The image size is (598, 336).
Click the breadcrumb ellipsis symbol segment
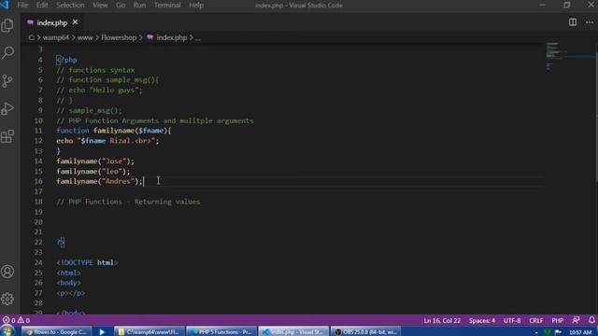point(198,37)
